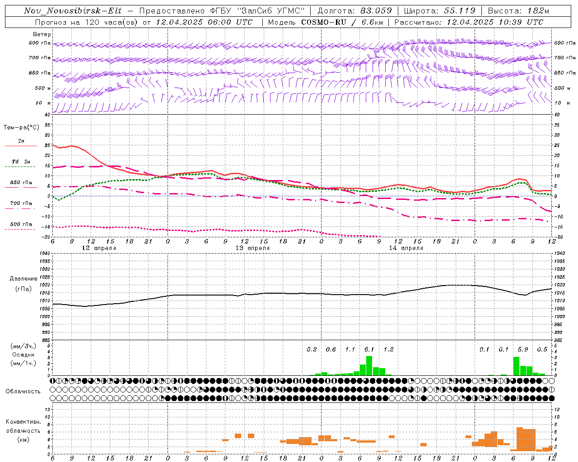Click the Широта: 55.119 value
Image resolution: width=578 pixels, height=462 pixels.
(x=439, y=11)
